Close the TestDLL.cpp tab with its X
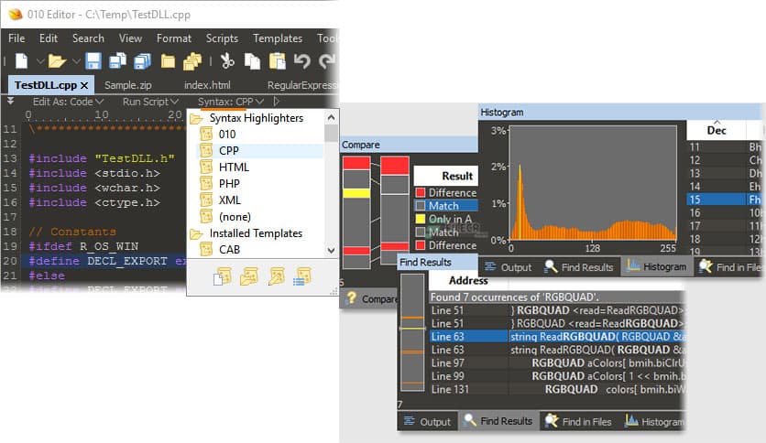 (84, 85)
